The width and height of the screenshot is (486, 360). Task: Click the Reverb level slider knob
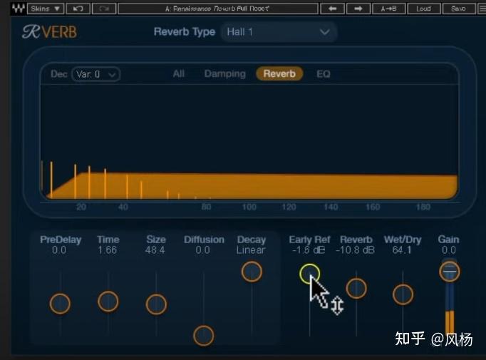[x=356, y=289]
